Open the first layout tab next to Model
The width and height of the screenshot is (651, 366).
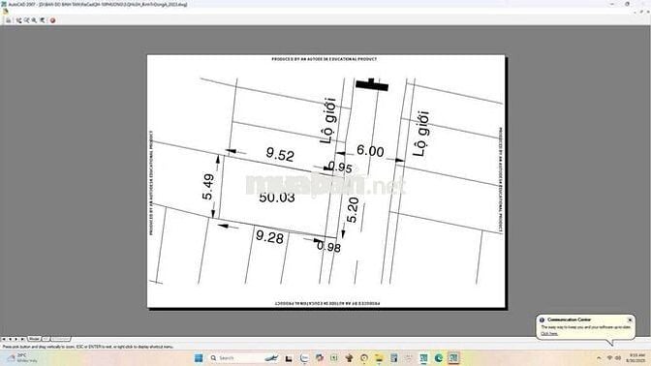click(x=46, y=339)
